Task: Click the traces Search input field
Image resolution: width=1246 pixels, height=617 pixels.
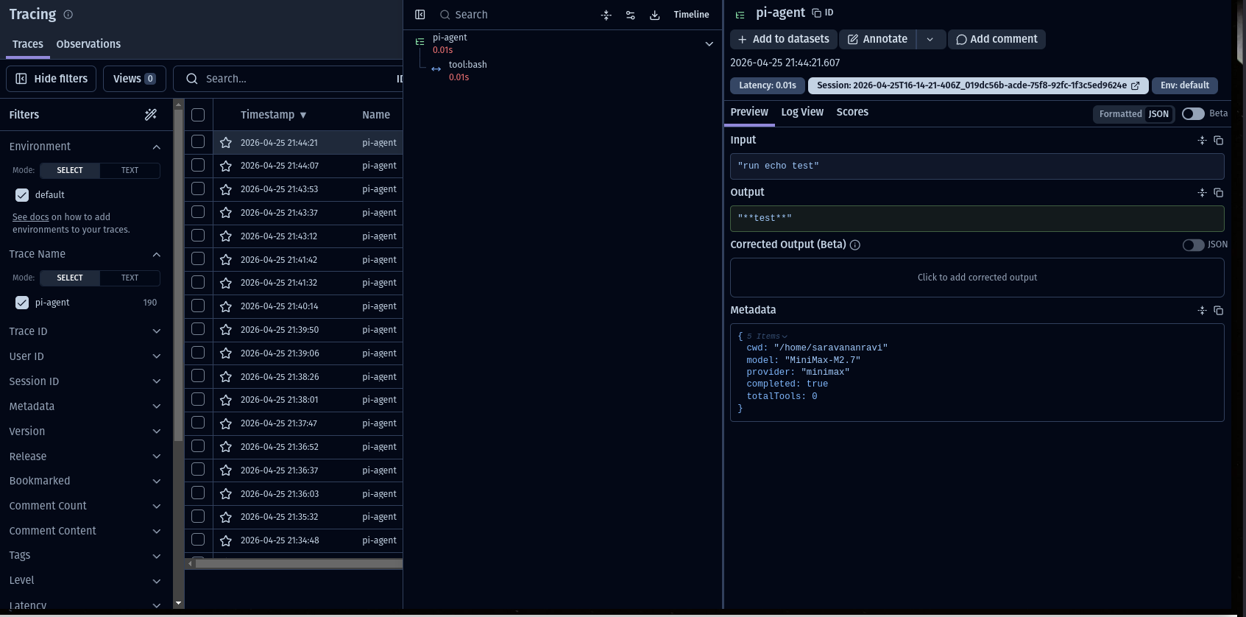Action: [287, 79]
